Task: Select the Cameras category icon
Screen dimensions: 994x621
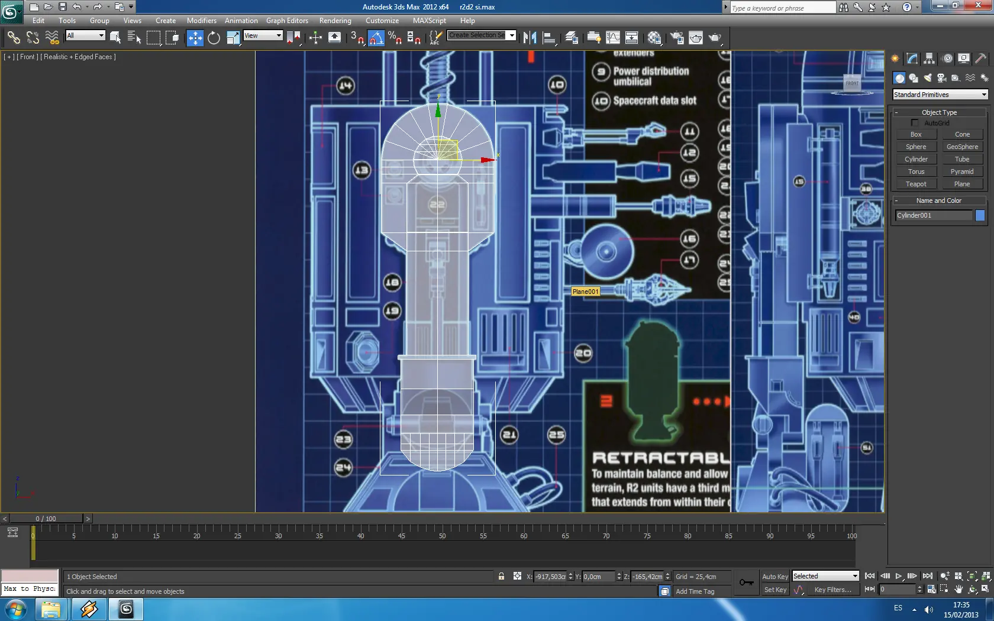Action: click(x=942, y=78)
